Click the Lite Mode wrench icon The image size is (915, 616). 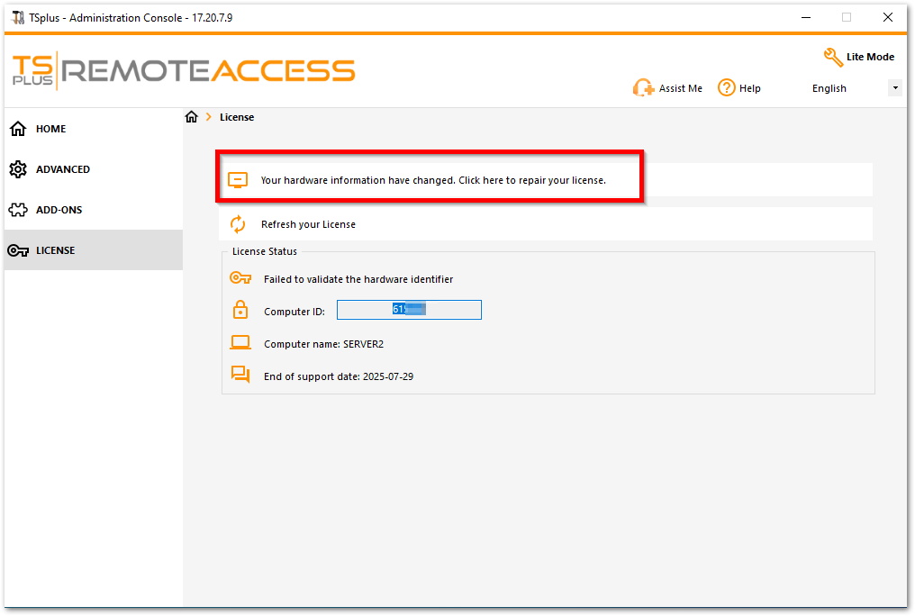pyautogui.click(x=834, y=56)
